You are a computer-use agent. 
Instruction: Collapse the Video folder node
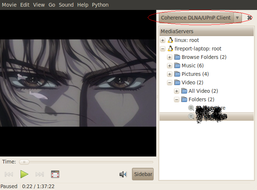pos(169,82)
